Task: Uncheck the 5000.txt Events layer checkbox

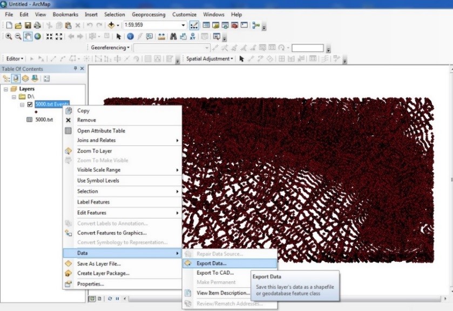Action: [x=30, y=104]
